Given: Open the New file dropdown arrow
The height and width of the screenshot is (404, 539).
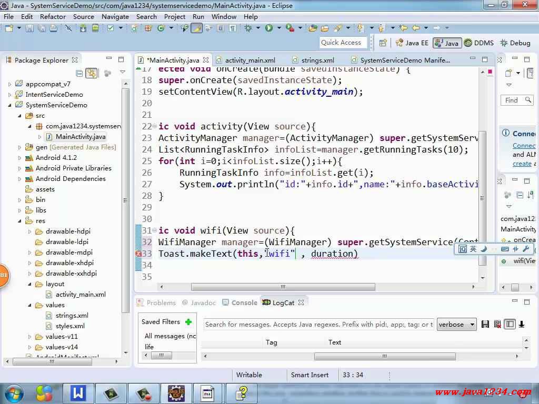Looking at the screenshot, I should point(19,28).
